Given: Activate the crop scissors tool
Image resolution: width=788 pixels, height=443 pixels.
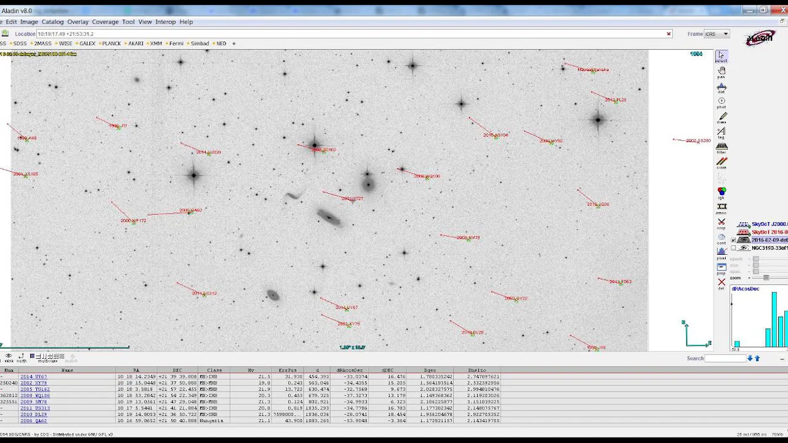Looking at the screenshot, I should 722,223.
